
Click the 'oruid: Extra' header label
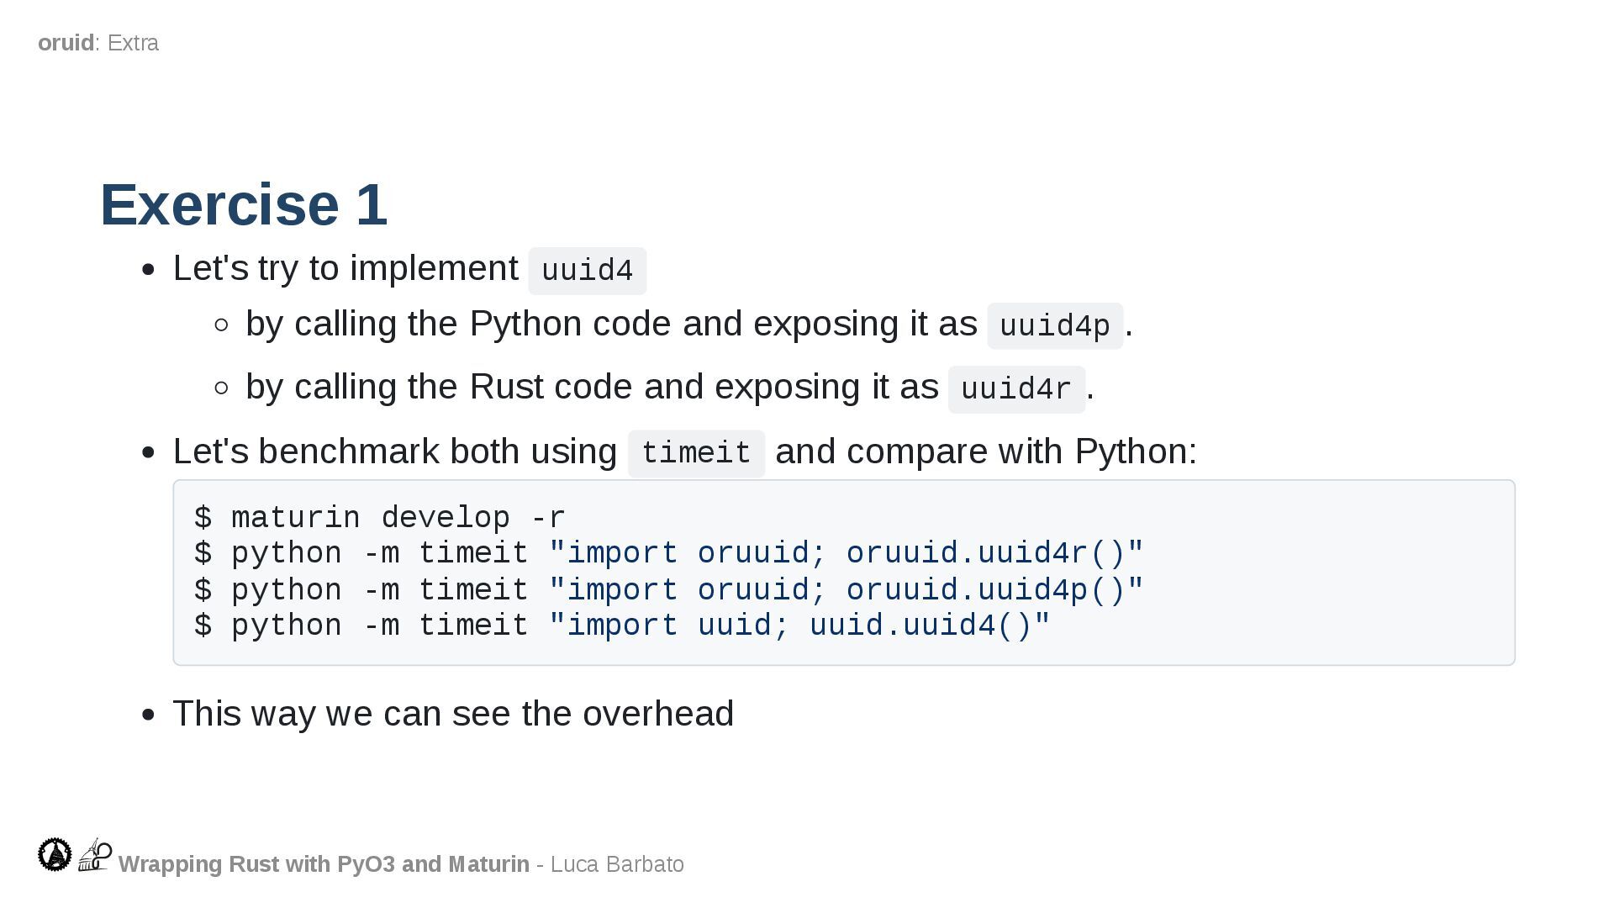98,43
